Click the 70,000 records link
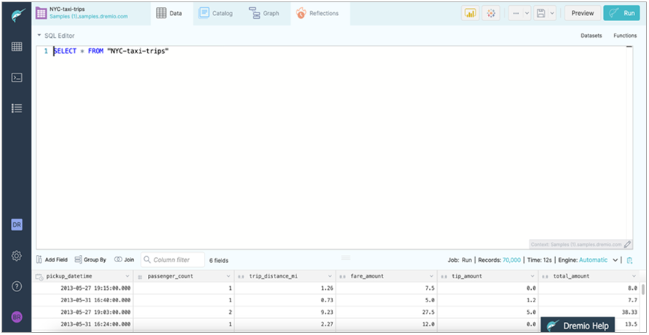Viewport: 649px width, 335px height. tap(511, 260)
